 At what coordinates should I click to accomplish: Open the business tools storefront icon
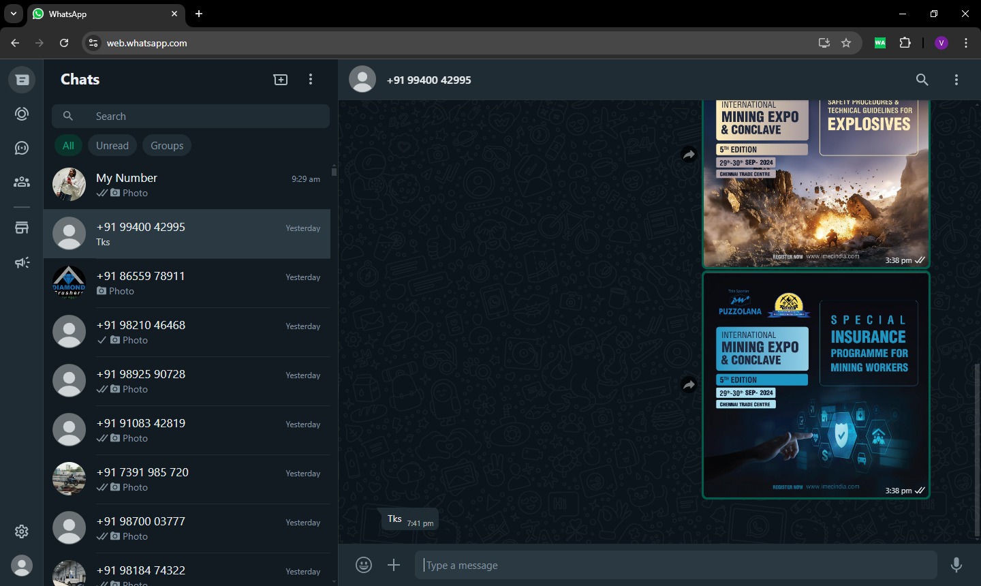(x=22, y=228)
